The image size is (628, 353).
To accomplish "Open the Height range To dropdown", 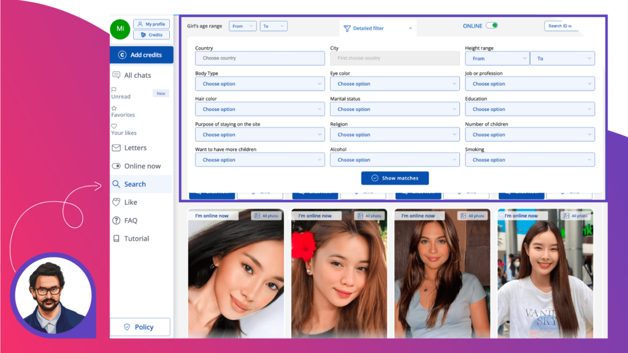I will point(562,58).
